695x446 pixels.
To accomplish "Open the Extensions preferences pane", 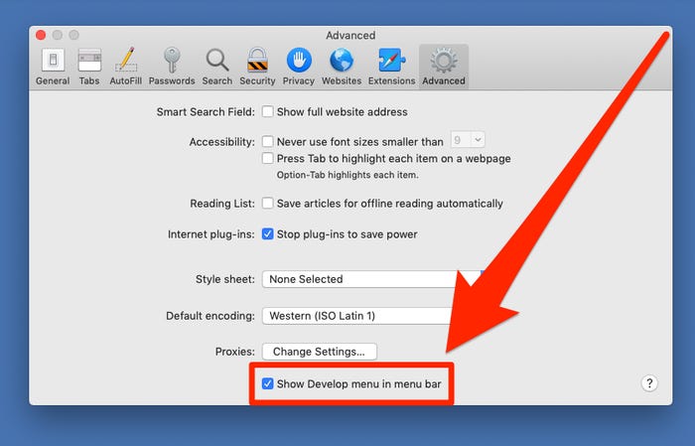I will click(391, 66).
